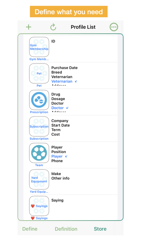Viewport: 141px width, 252px height.
Task: Select the Company field
Action: pyautogui.click(x=60, y=121)
